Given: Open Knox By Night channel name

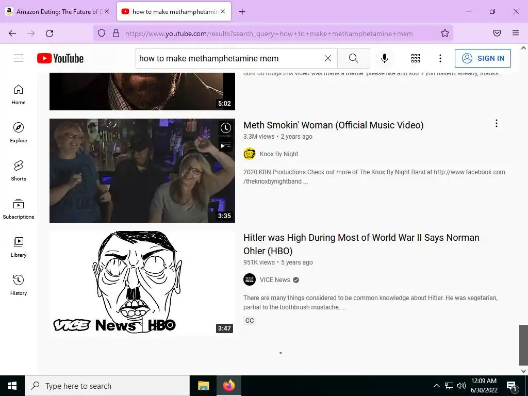Looking at the screenshot, I should [x=279, y=154].
